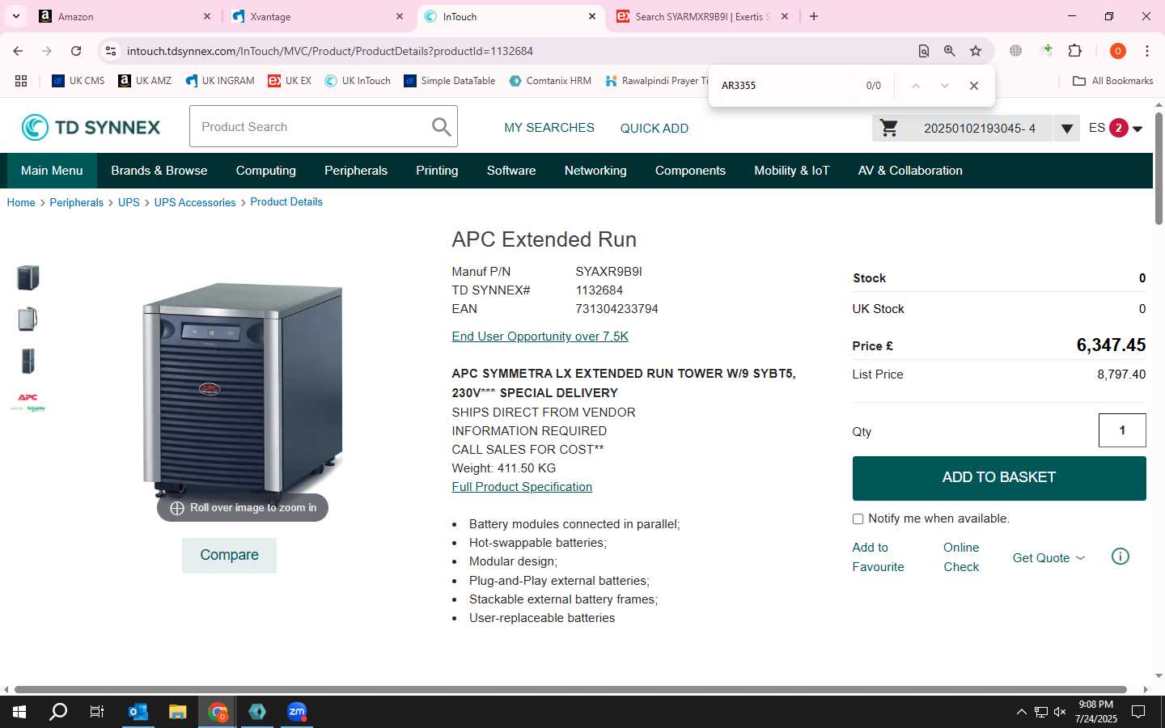Expand the Get Quote dropdown

1048,557
